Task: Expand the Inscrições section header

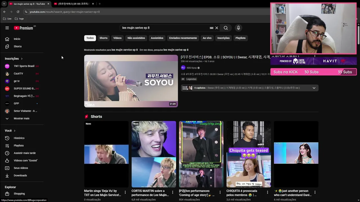Action: (x=14, y=59)
